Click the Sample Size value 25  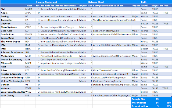pos(157,99)
